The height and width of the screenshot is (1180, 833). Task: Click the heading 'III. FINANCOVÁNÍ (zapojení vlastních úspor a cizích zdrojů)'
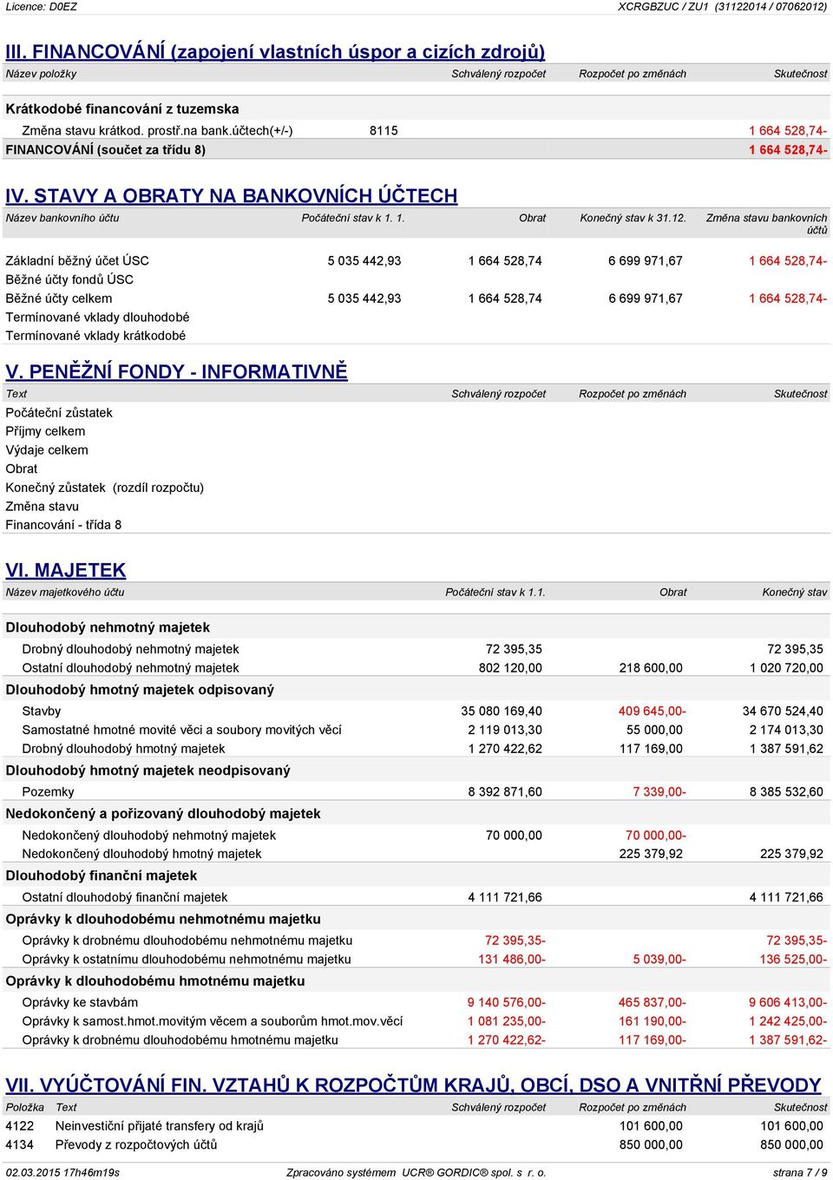275,52
